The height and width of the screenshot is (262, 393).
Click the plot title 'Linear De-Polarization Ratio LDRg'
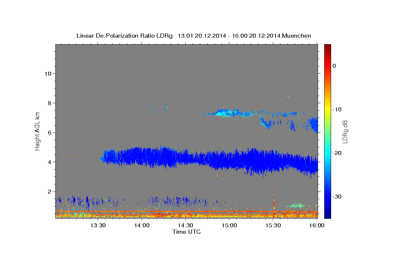pos(124,36)
